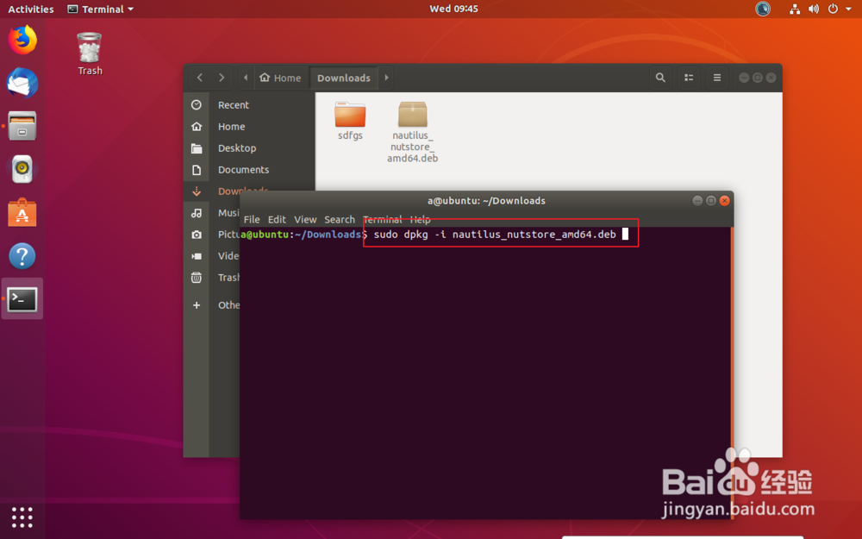Open the Show Applications grid
Screen dimensions: 862x539
[x=22, y=517]
